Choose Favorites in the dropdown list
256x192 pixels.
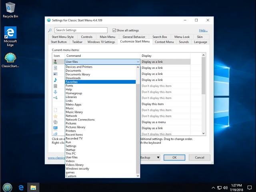100,82
